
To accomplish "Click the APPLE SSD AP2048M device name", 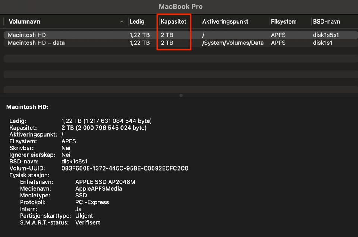I will 105,182.
